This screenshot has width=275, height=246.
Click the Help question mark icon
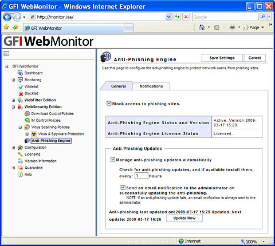[20, 174]
